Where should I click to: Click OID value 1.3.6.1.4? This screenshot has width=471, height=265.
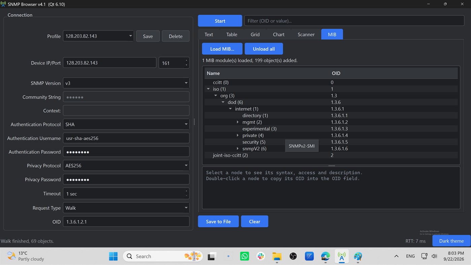coord(339,135)
